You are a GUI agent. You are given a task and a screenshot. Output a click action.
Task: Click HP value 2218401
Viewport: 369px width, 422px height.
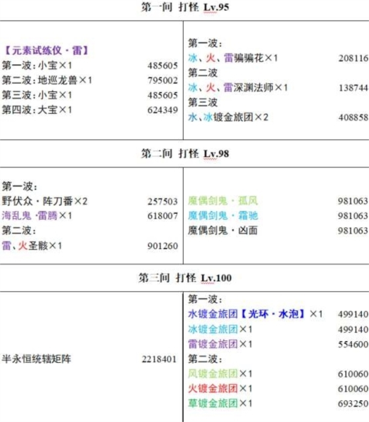pyautogui.click(x=159, y=359)
